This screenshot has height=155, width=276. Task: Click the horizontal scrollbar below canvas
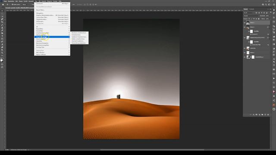point(152,150)
